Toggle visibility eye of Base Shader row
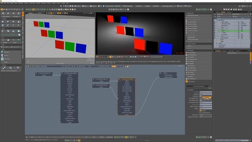This screenshot has width=252, height=142. [215, 26]
